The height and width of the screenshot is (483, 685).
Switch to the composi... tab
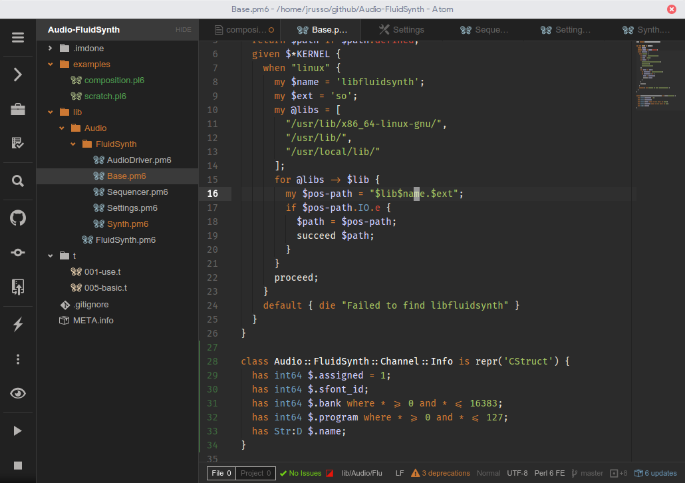[x=240, y=30]
